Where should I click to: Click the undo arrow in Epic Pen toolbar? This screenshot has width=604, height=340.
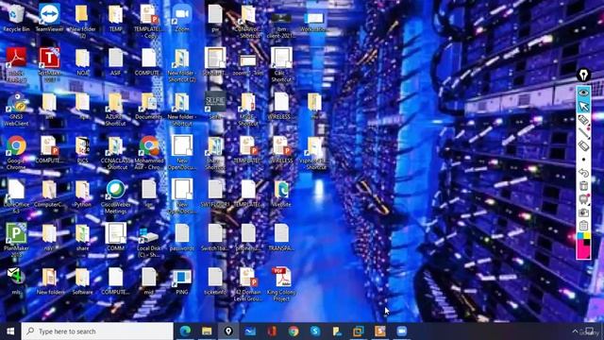click(x=583, y=172)
